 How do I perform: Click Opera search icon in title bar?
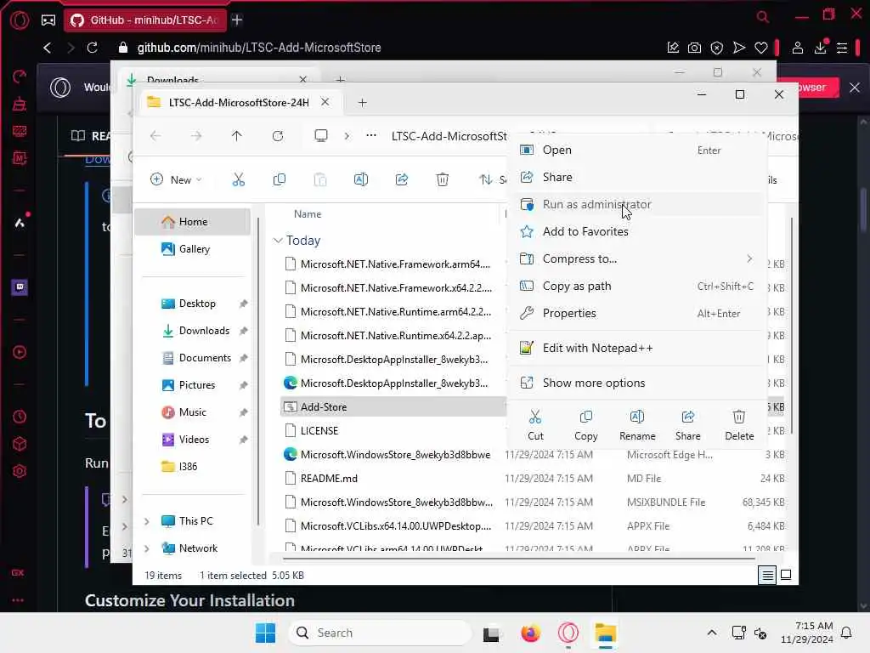click(763, 17)
